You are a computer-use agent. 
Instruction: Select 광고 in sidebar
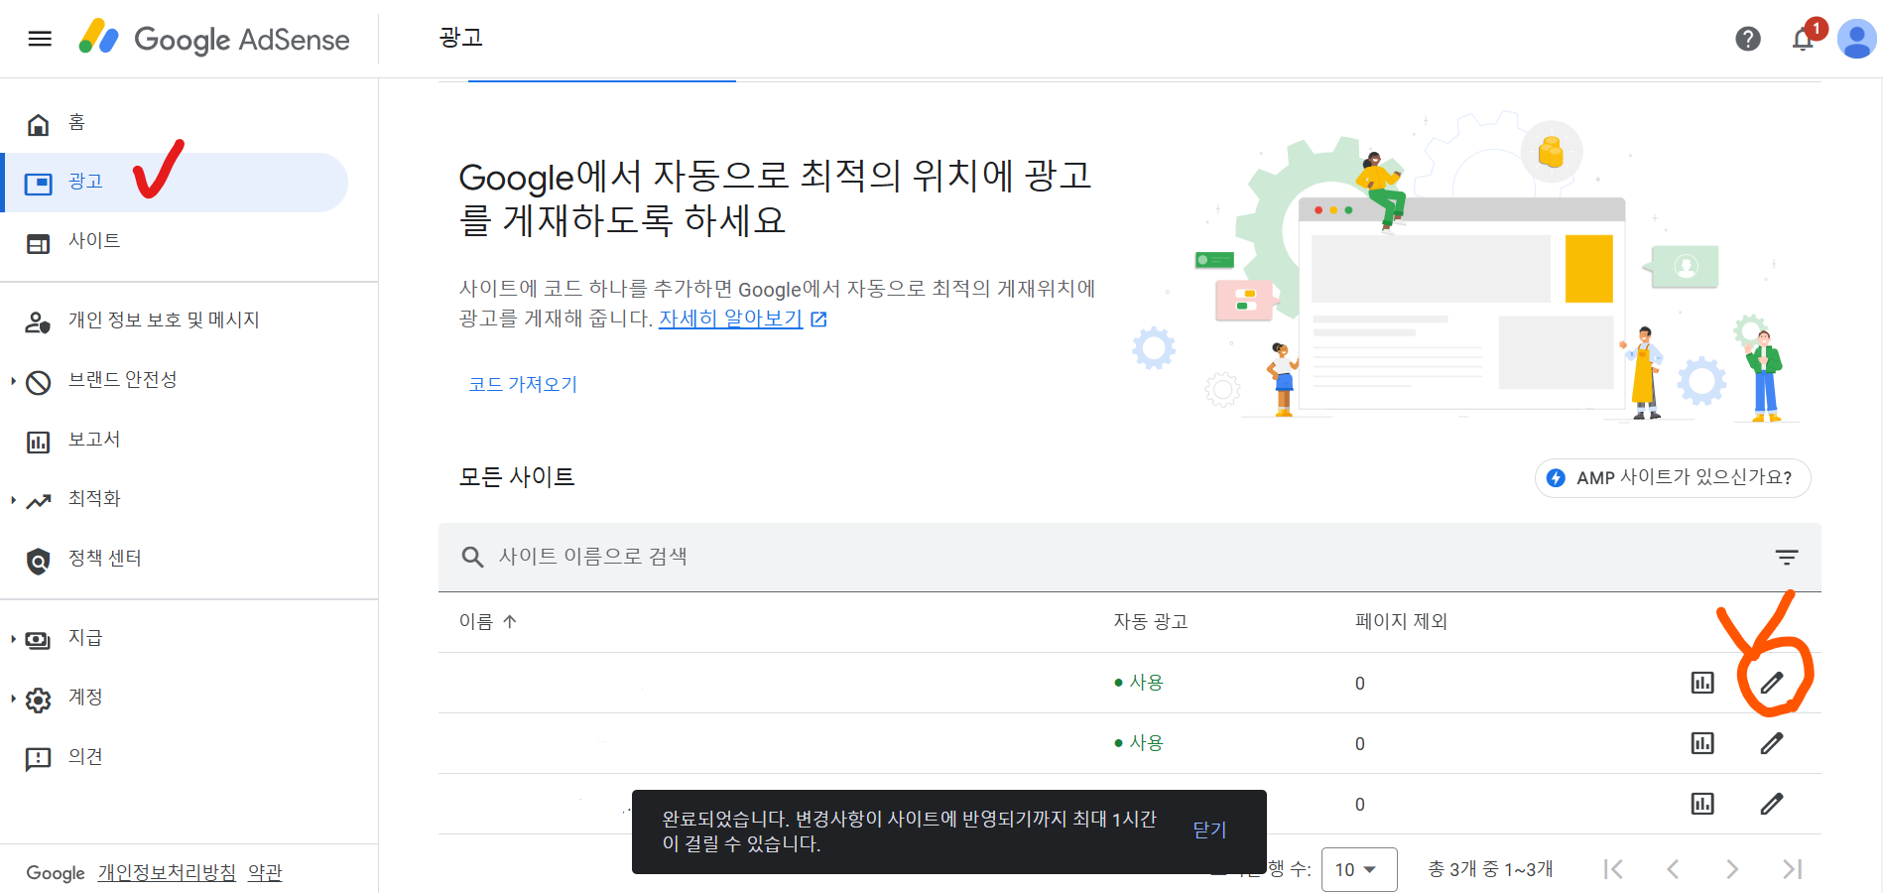tap(174, 183)
